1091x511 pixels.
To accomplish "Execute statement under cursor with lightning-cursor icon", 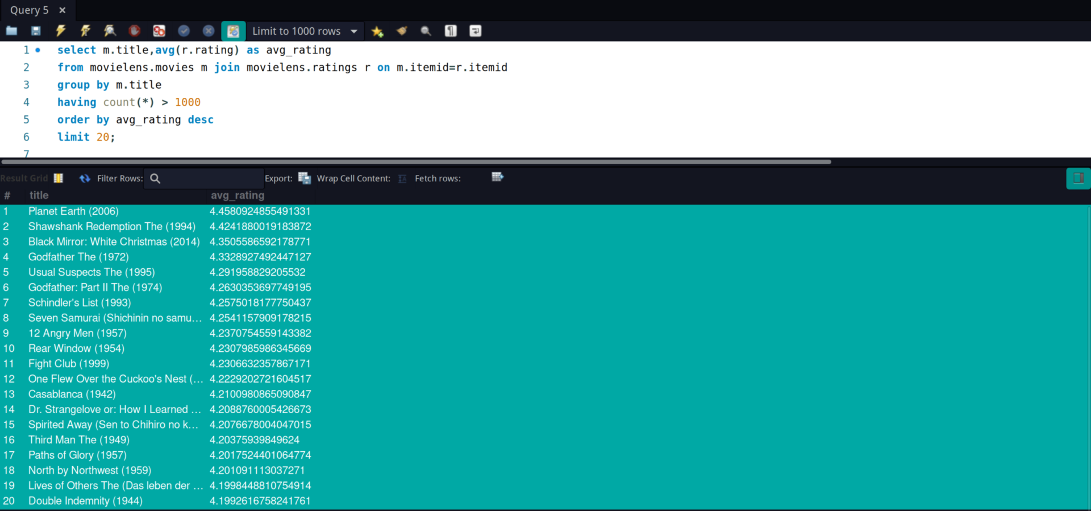I will pos(85,31).
